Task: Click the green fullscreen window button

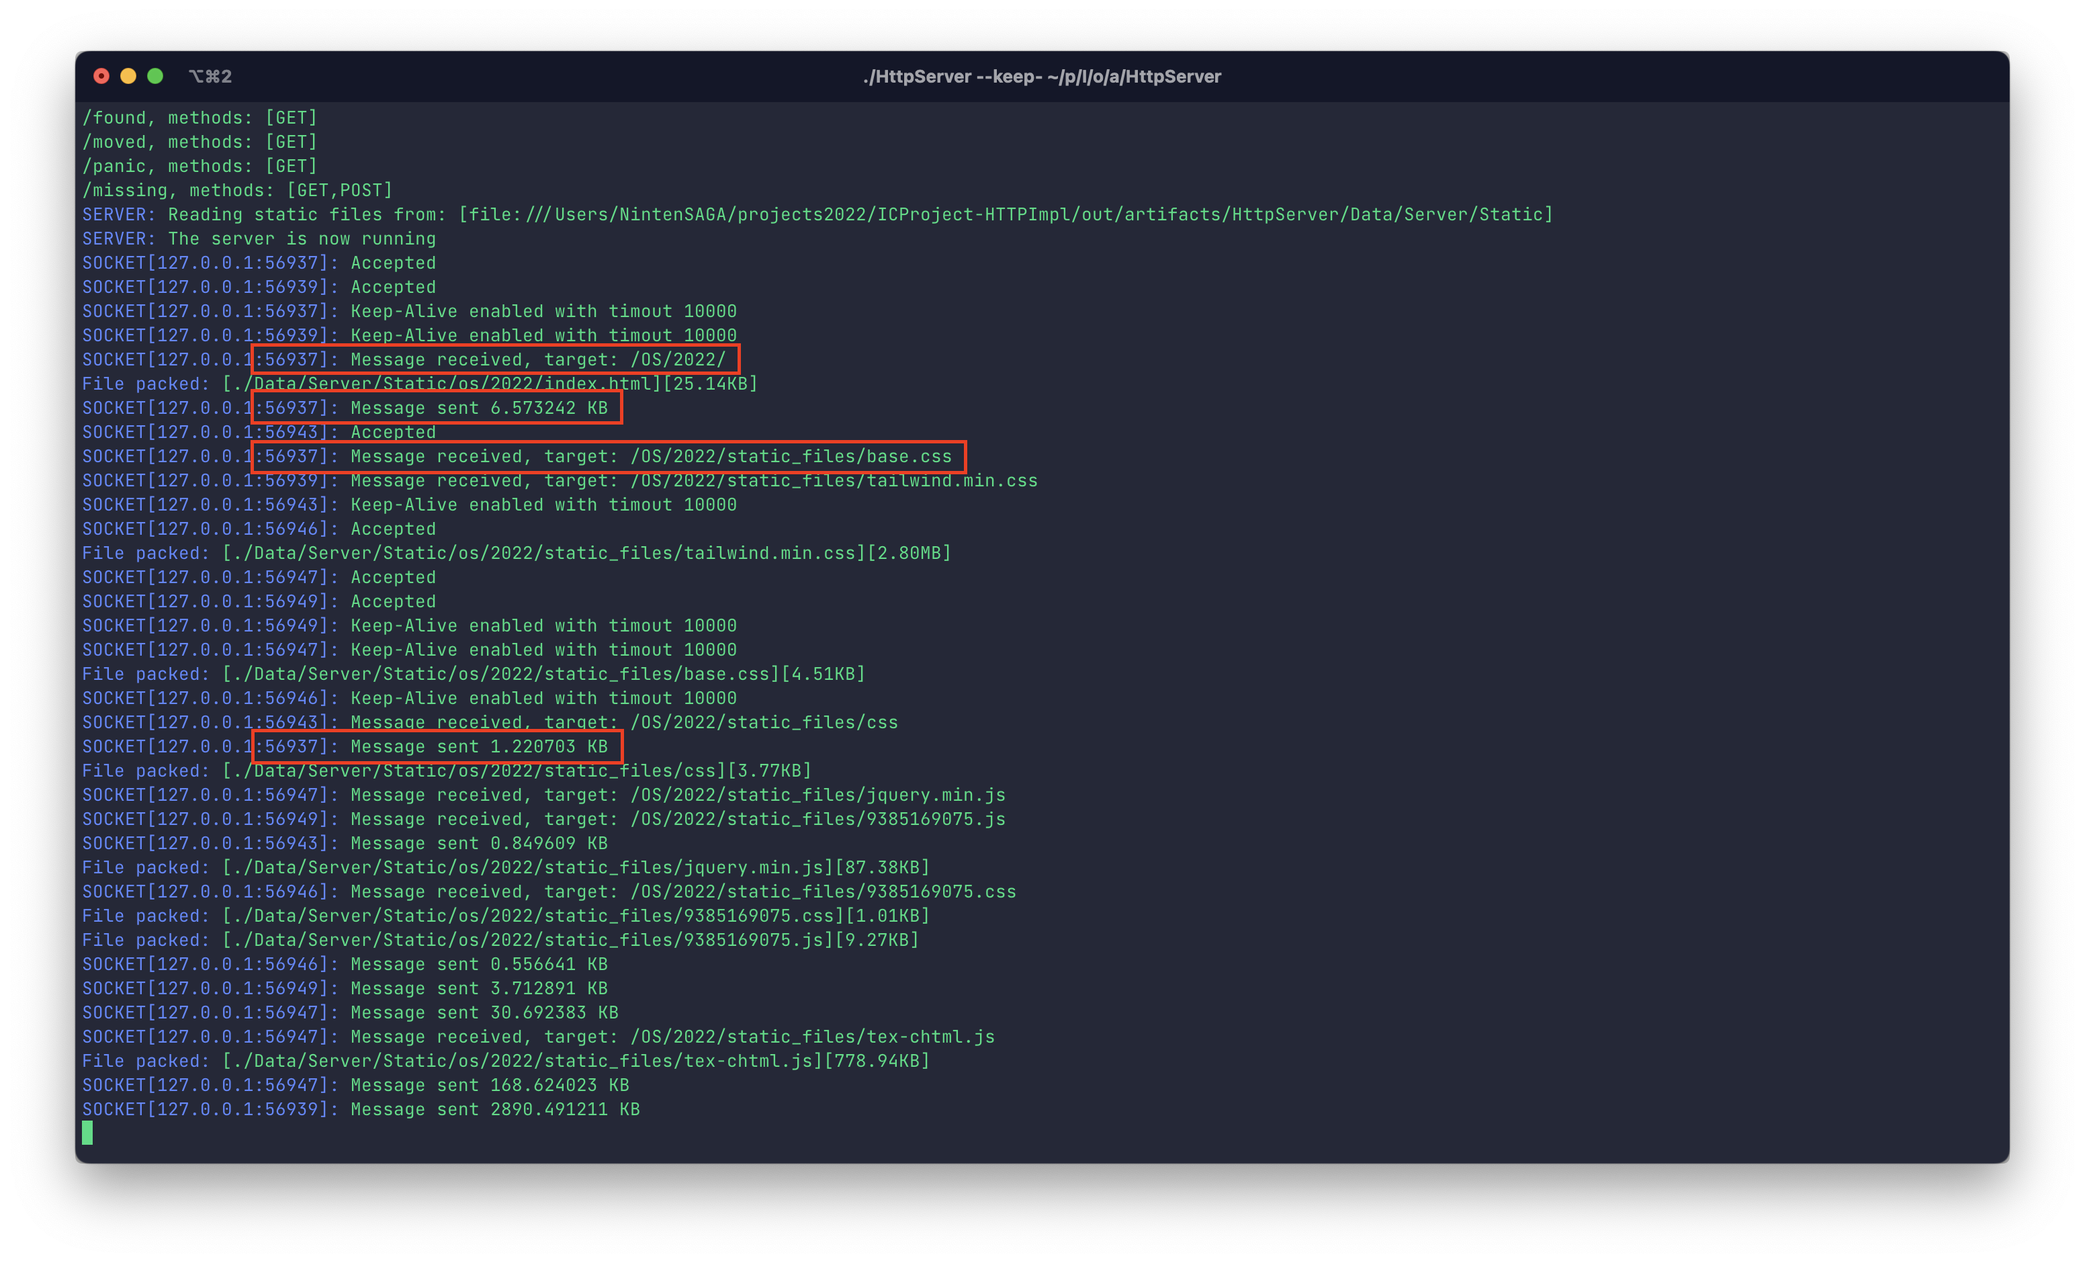Action: click(x=156, y=76)
